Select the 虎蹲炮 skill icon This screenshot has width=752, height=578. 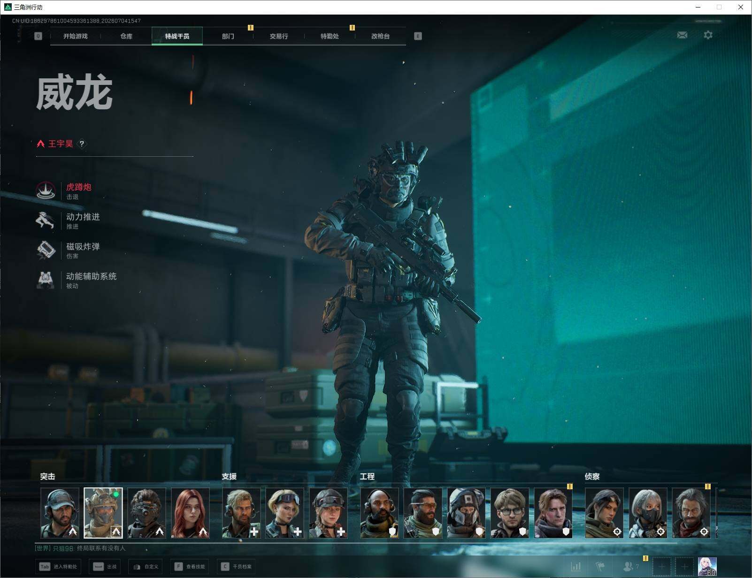[46, 190]
